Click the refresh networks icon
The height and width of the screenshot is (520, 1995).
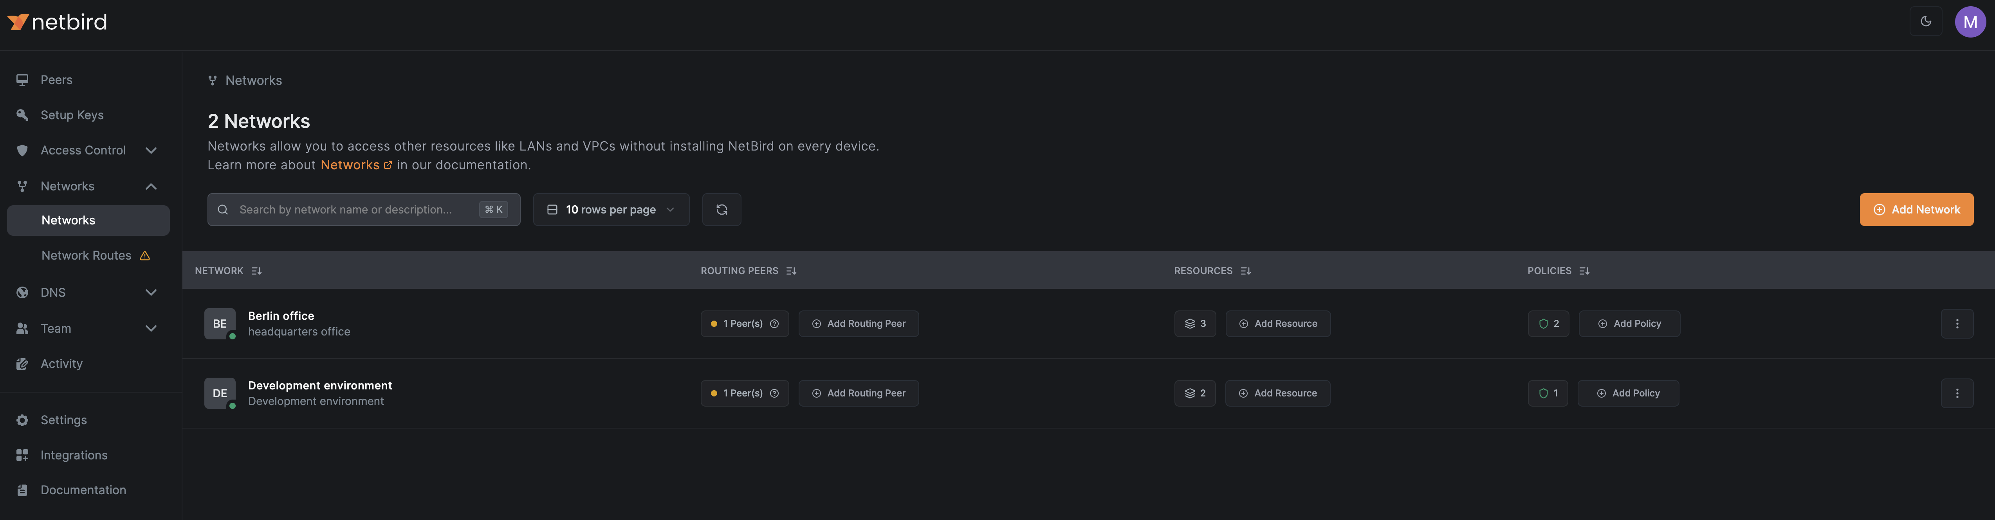(721, 210)
